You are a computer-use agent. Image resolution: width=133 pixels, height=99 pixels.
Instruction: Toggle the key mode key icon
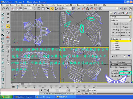[78, 92]
